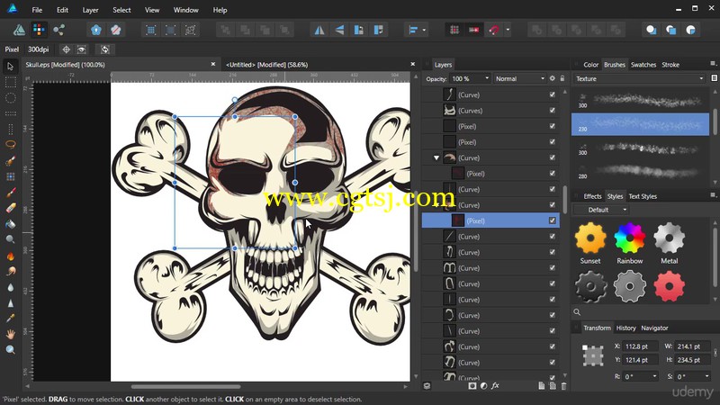
Task: Select the Freehand Selection lasso tool
Action: 10,144
